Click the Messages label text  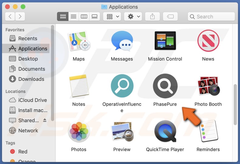tap(122, 59)
